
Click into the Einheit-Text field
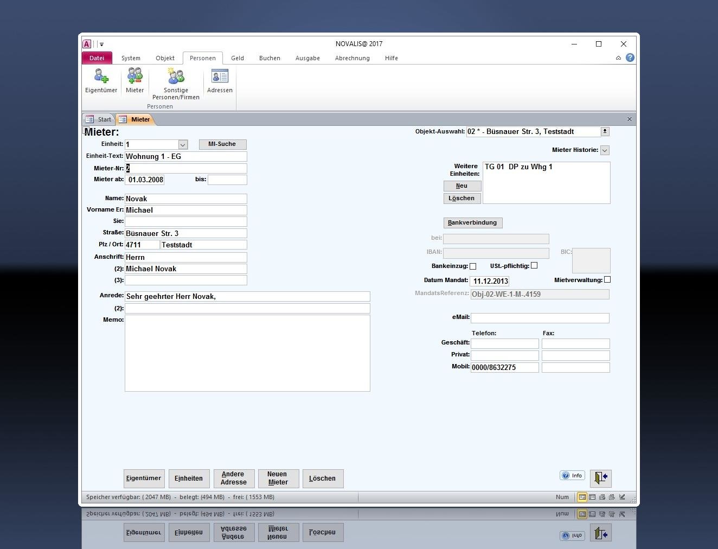point(185,157)
